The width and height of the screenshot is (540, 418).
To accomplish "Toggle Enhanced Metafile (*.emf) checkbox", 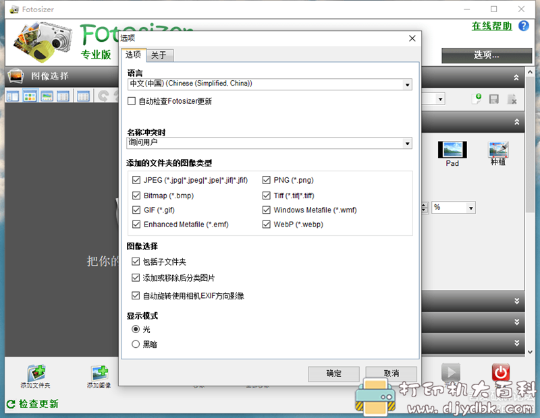I will coord(136,225).
